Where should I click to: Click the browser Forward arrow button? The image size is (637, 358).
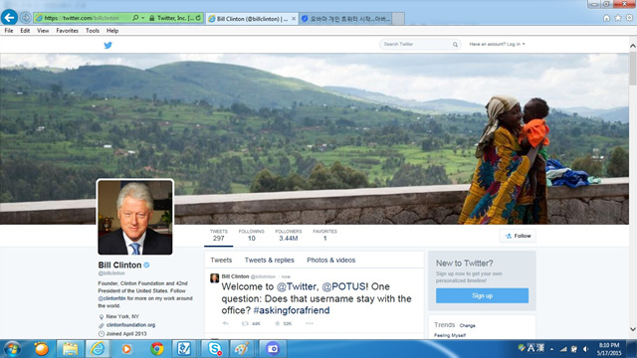coord(25,18)
